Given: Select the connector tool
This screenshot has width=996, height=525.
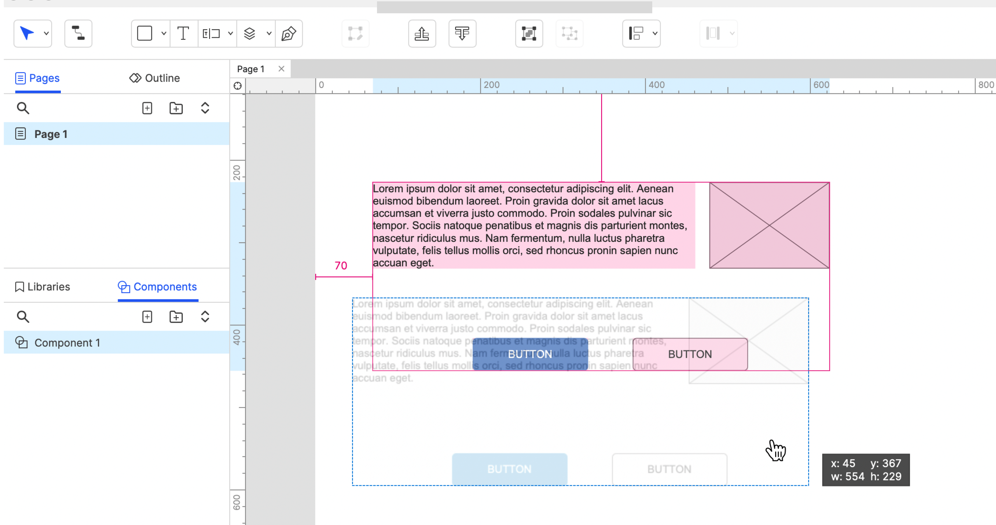Looking at the screenshot, I should tap(78, 33).
